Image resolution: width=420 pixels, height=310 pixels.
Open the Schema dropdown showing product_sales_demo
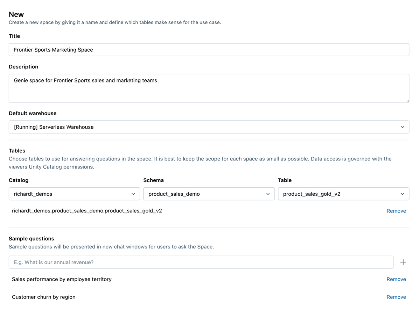click(x=209, y=194)
